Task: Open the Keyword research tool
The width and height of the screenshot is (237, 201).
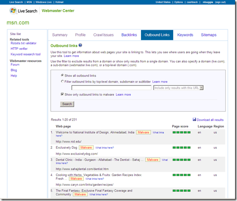Action: point(25,54)
